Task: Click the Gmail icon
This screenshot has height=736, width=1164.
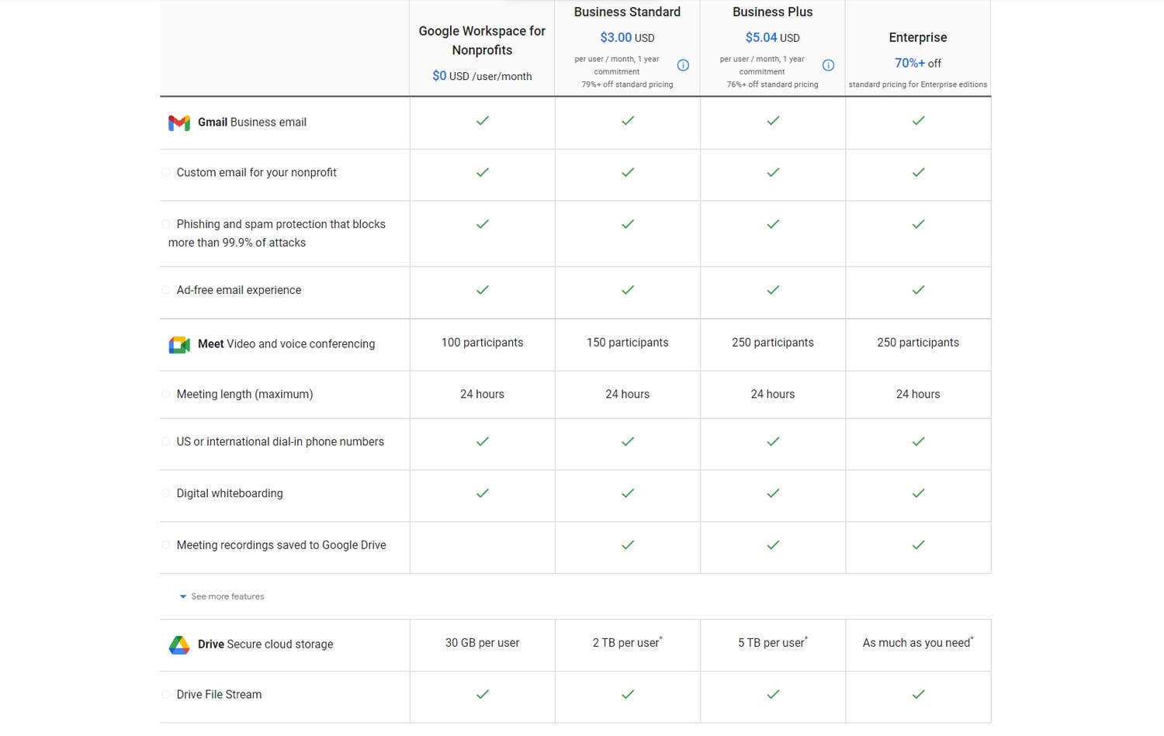Action: coord(179,123)
